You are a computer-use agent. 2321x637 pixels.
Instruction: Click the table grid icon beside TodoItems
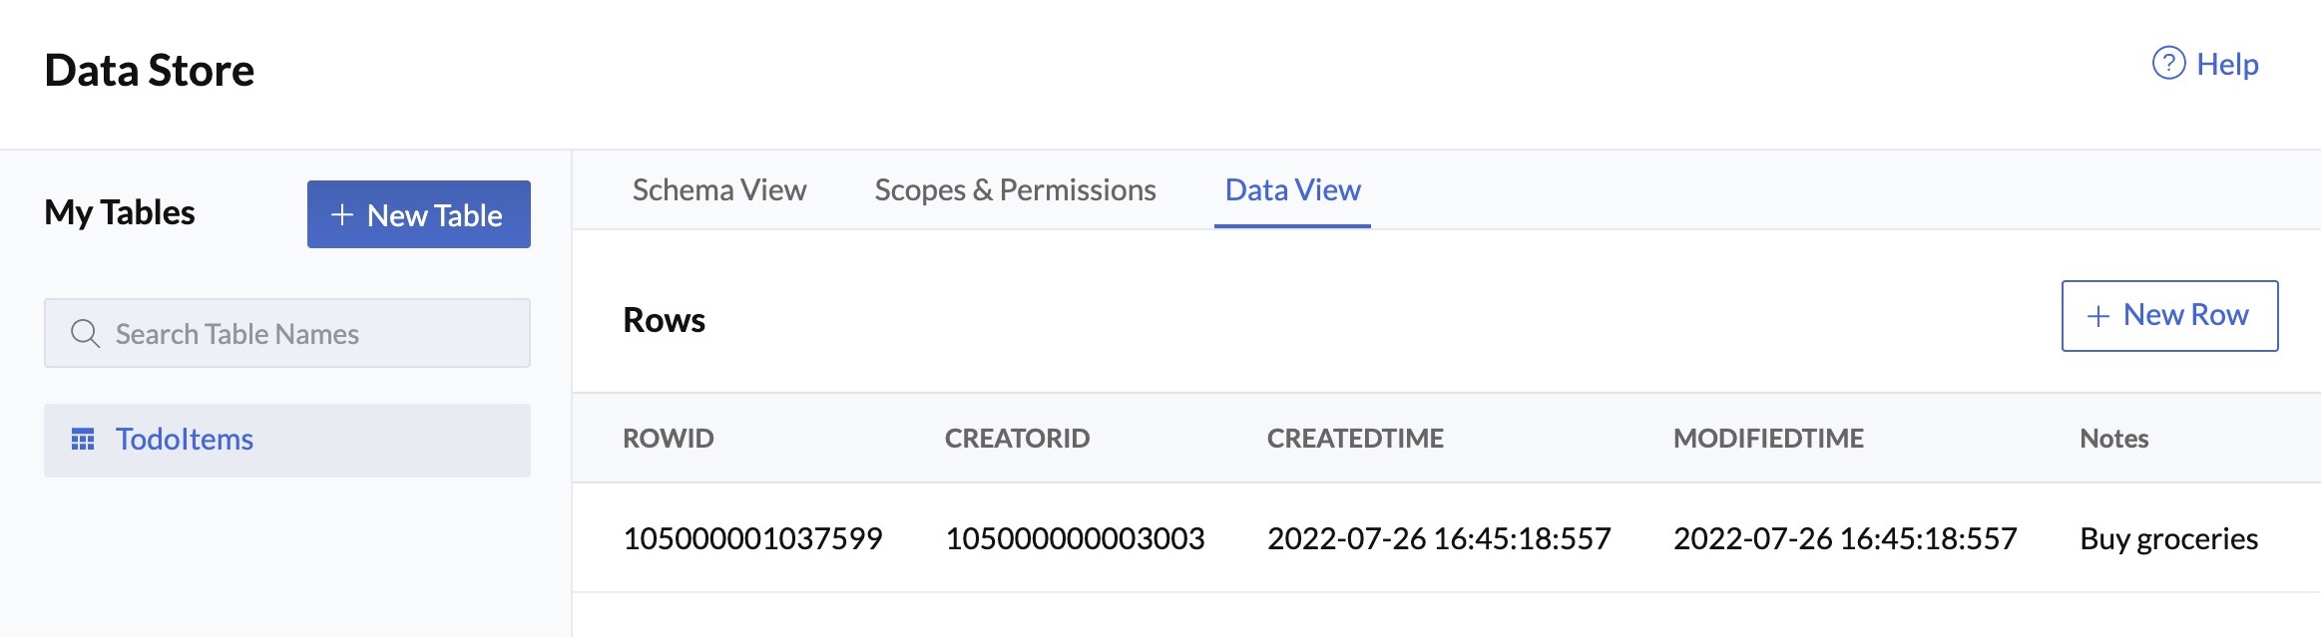click(85, 439)
